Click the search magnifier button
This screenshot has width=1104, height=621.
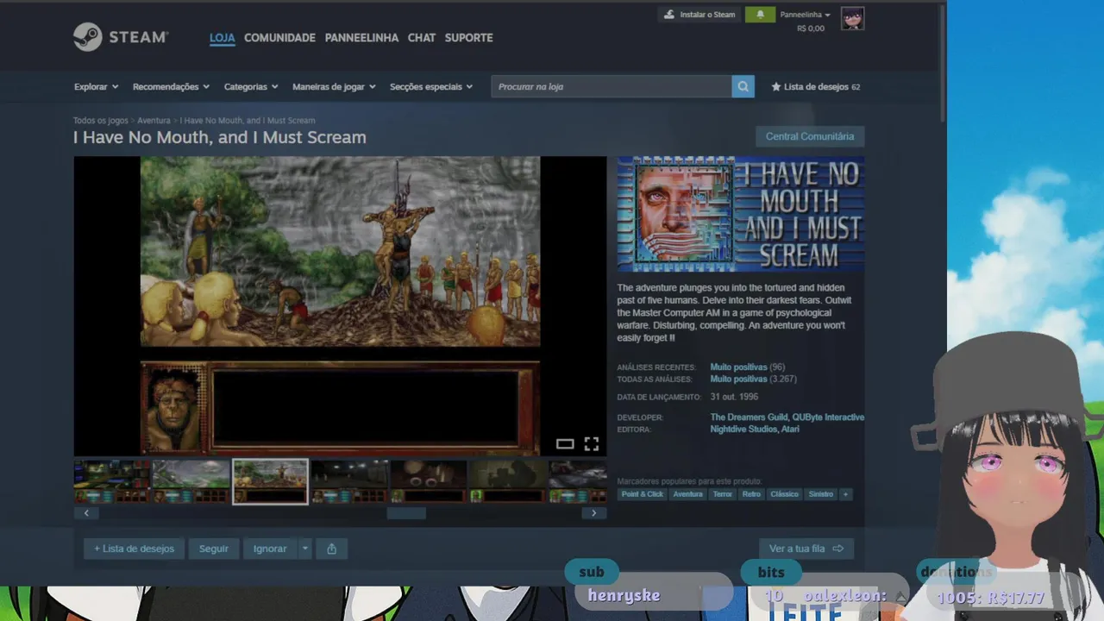[x=743, y=86]
